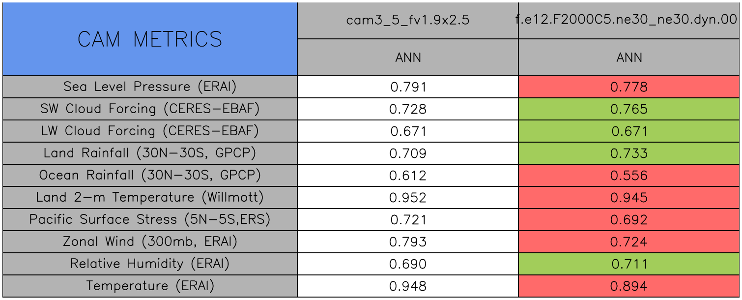Click the green cell showing 0.765

pyautogui.click(x=629, y=109)
